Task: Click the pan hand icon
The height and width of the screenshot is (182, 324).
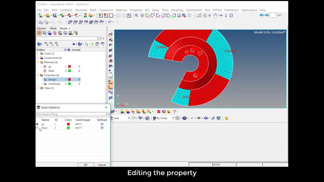Action: pos(215,15)
